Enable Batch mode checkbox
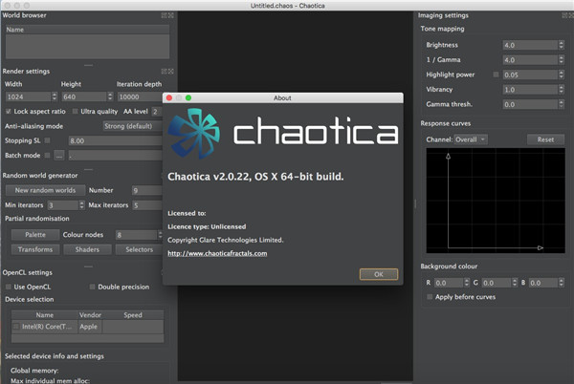The height and width of the screenshot is (384, 574). pyautogui.click(x=47, y=156)
